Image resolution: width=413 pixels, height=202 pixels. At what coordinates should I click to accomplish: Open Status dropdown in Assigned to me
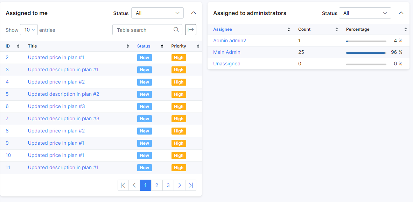(x=157, y=13)
